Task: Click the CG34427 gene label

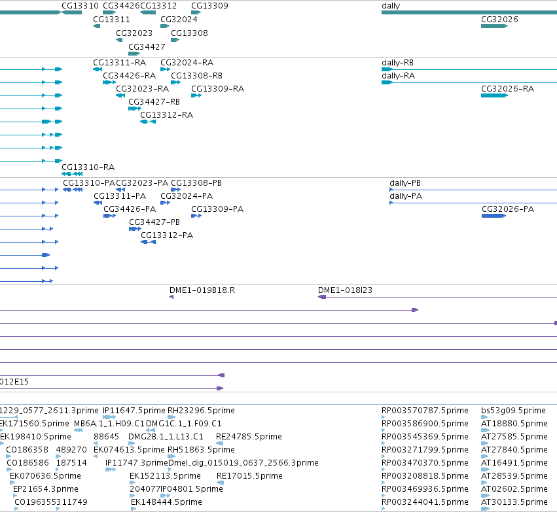Action: coord(147,47)
